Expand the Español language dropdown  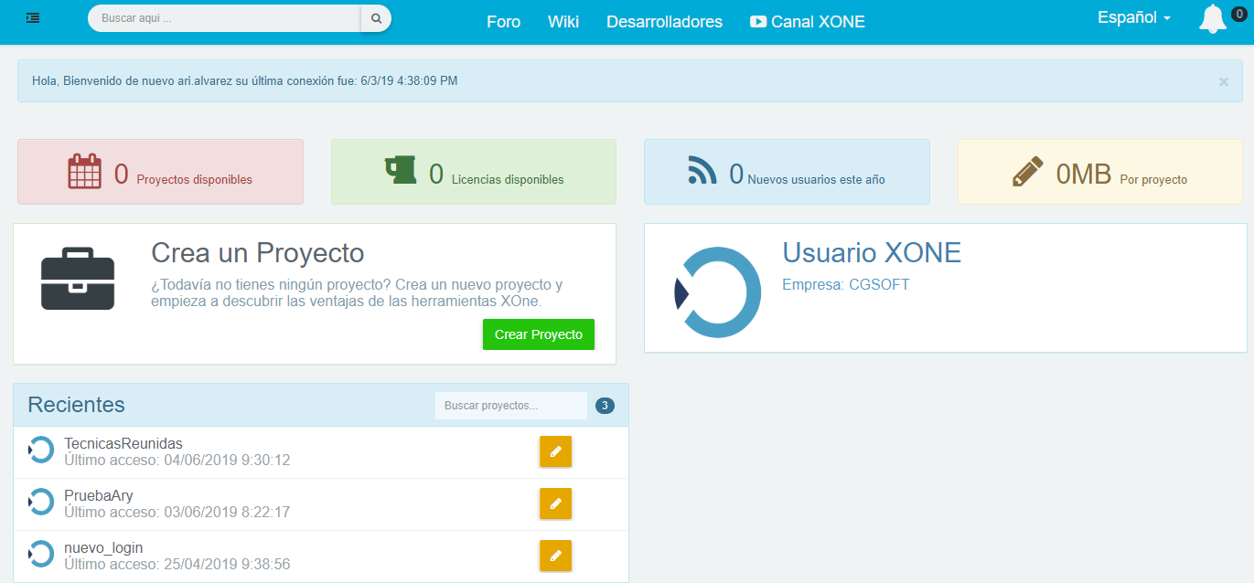pyautogui.click(x=1134, y=17)
